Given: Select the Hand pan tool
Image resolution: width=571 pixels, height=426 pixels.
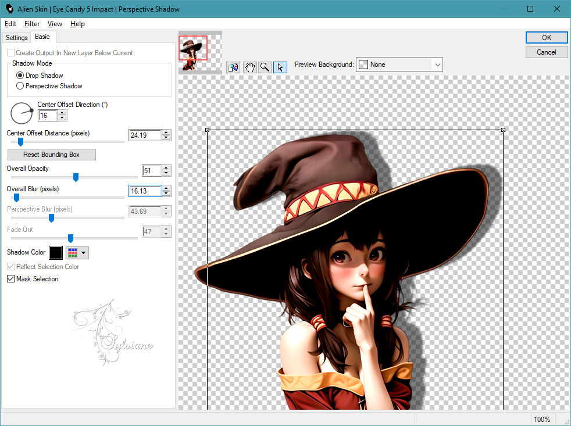Looking at the screenshot, I should 249,67.
